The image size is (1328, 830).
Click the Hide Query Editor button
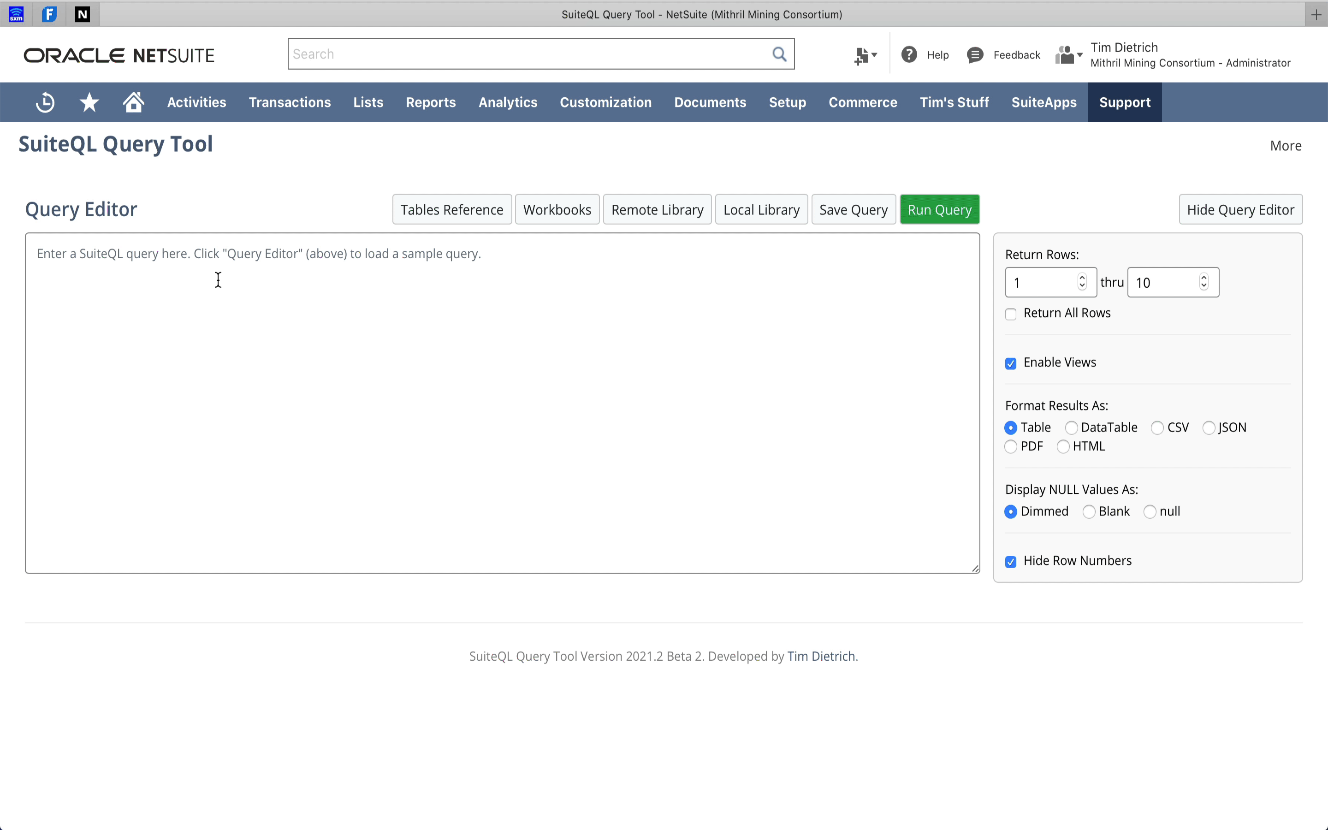pos(1240,210)
